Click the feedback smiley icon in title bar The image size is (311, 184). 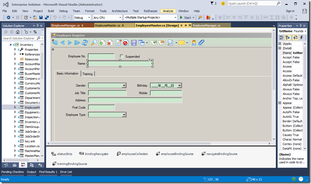pyautogui.click(x=223, y=3)
